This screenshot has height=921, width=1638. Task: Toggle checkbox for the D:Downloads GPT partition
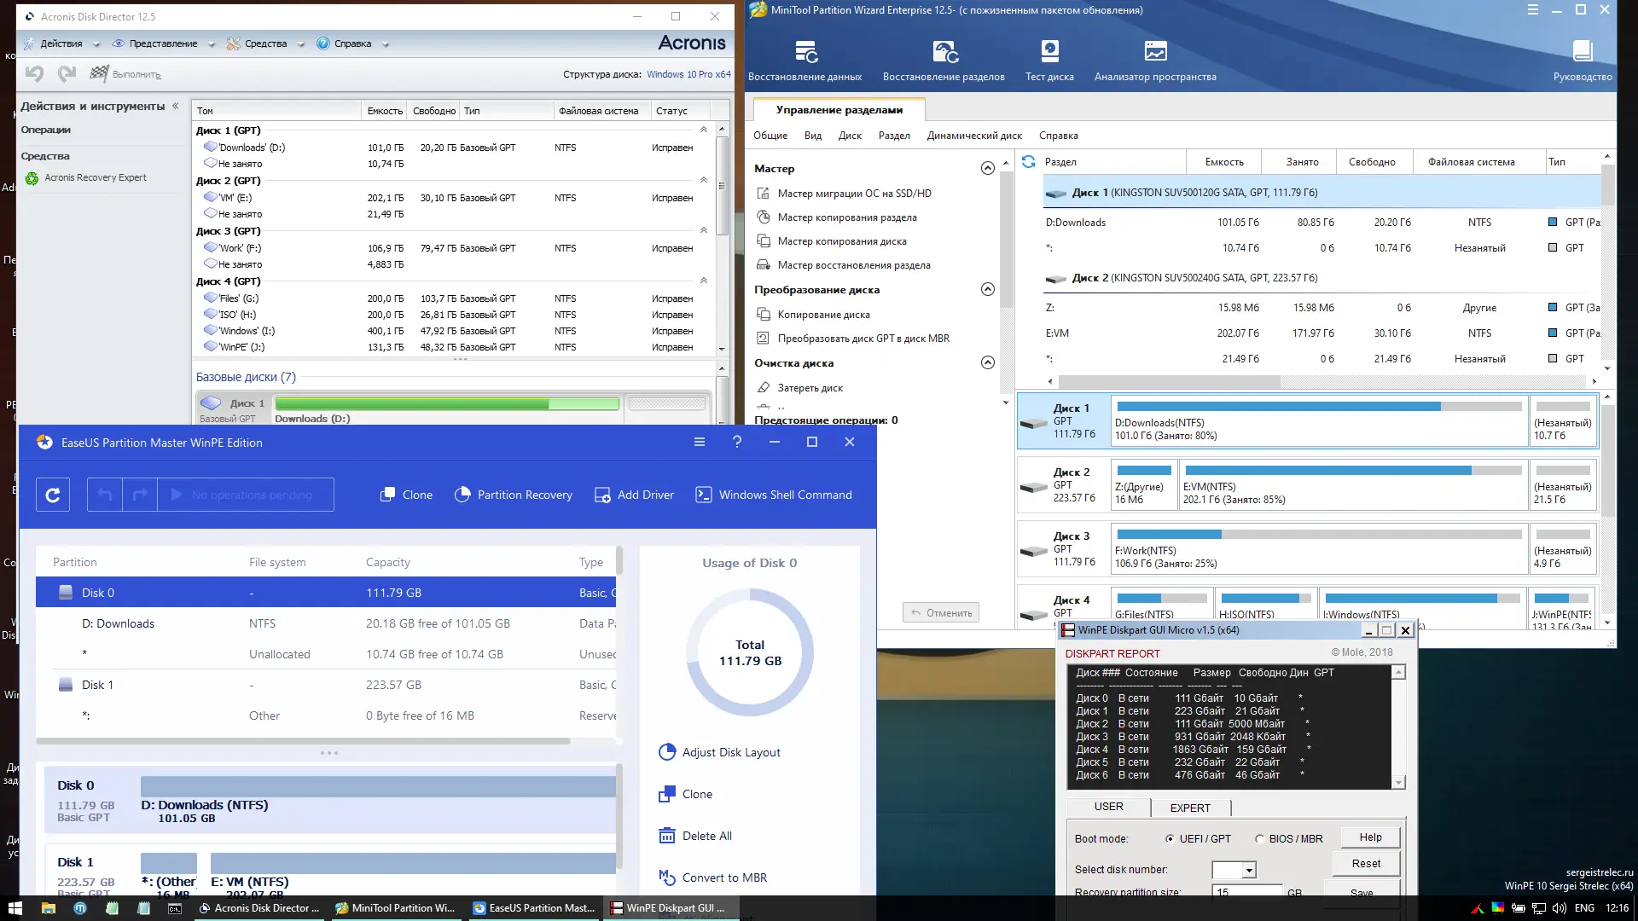pos(1553,223)
